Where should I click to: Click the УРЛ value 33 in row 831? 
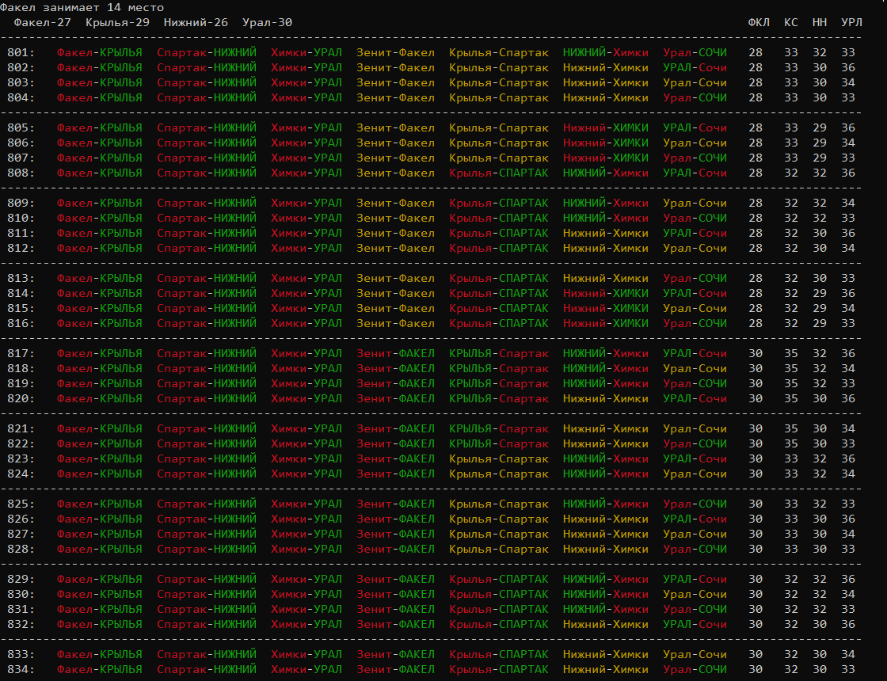click(848, 609)
